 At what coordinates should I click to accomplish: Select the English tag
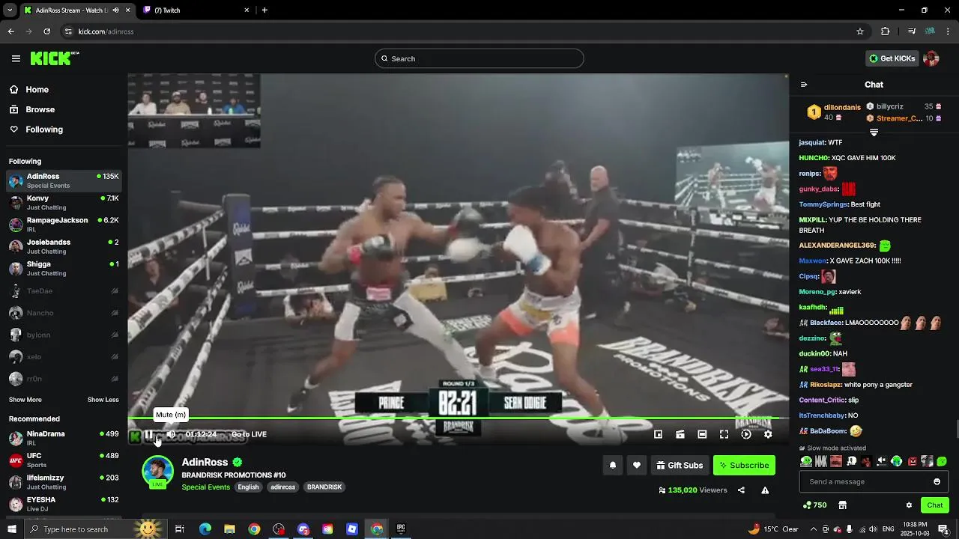[248, 487]
